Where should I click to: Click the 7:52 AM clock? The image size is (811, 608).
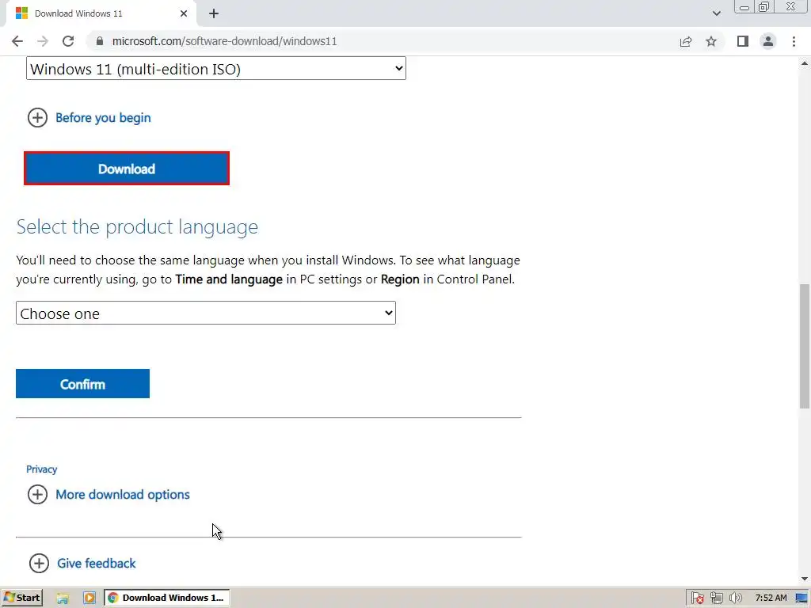coord(771,598)
